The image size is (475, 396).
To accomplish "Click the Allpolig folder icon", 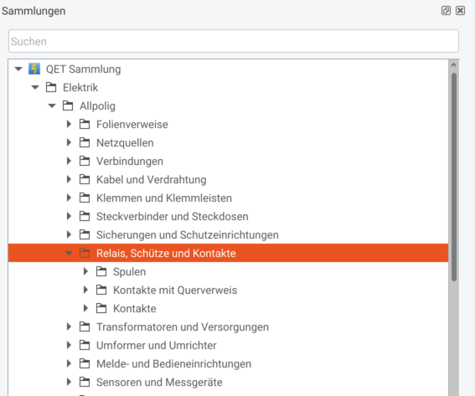I will tap(68, 105).
